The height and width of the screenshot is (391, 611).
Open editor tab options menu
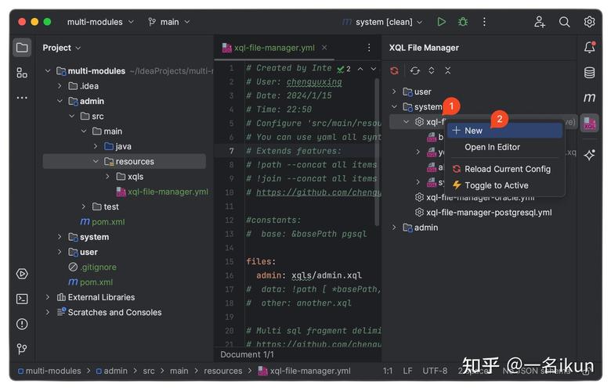pos(369,48)
